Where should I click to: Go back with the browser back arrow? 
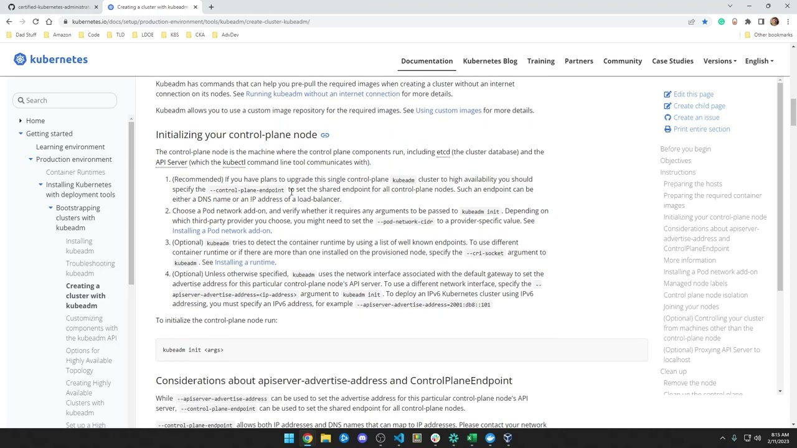pyautogui.click(x=9, y=22)
